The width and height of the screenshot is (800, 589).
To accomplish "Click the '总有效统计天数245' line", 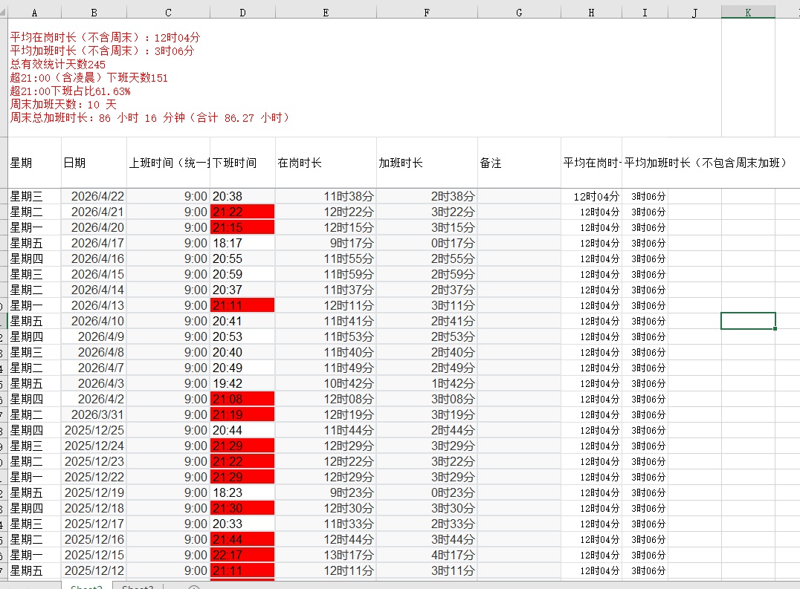I will point(58,64).
